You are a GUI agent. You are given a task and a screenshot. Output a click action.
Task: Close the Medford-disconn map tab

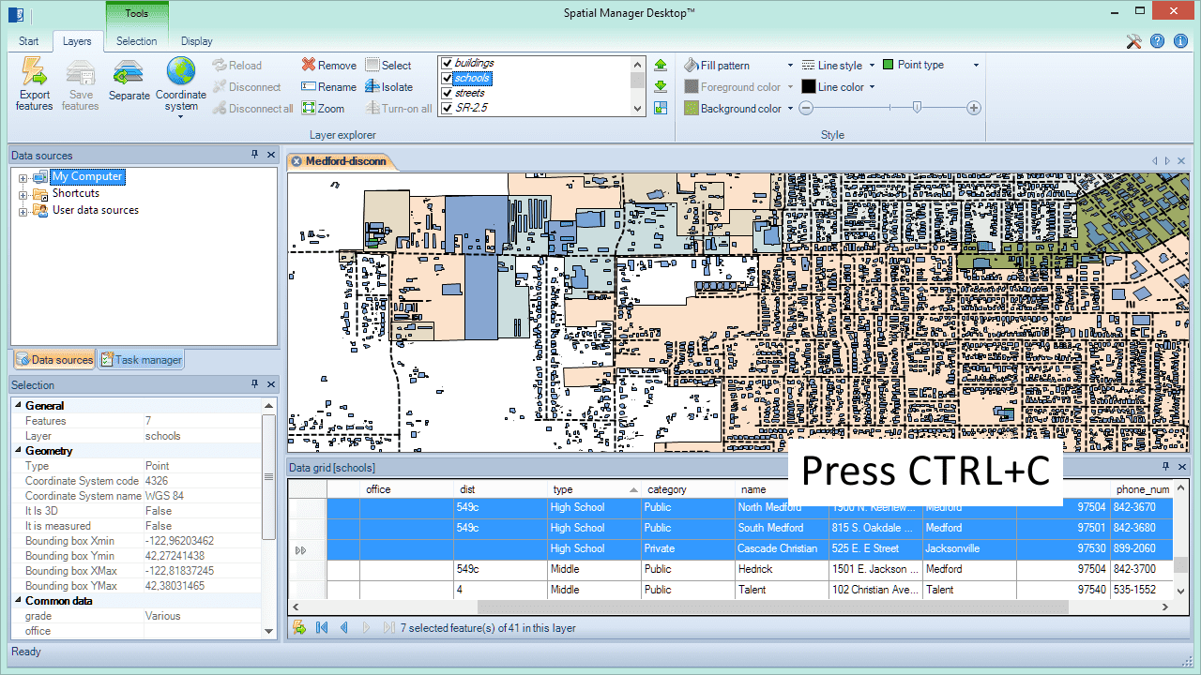coord(296,161)
